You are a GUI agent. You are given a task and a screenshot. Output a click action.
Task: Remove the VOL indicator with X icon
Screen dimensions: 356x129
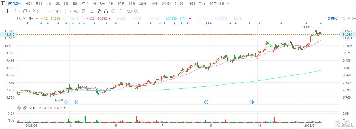(24, 108)
